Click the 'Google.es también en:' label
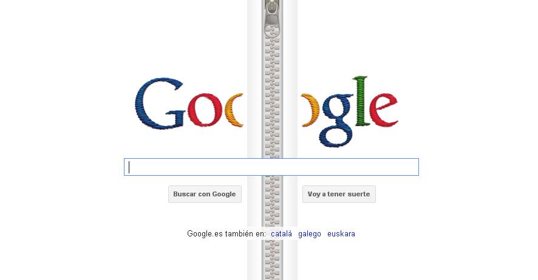The width and height of the screenshot is (538, 280). pyautogui.click(x=226, y=234)
